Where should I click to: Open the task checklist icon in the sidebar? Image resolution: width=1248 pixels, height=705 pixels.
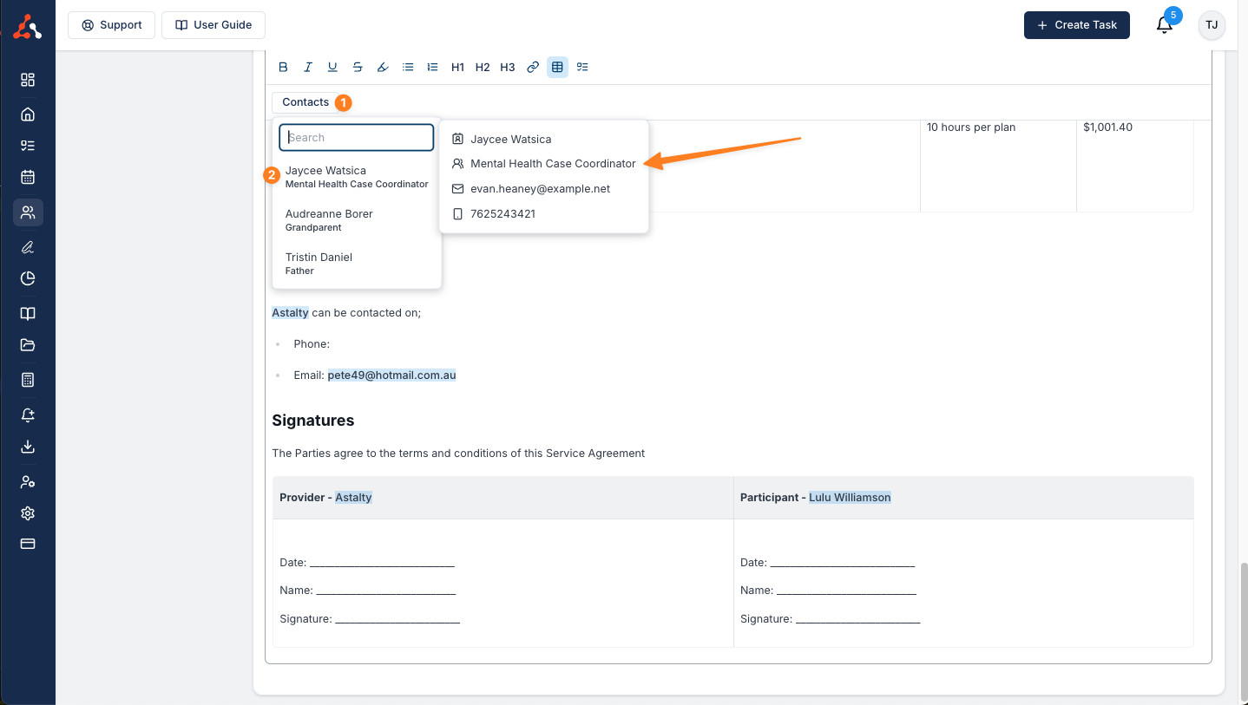coord(28,146)
